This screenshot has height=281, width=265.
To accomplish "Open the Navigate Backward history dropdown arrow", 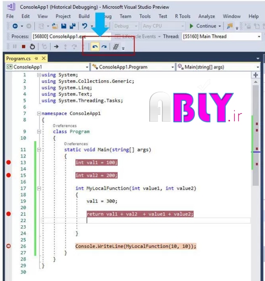I will click(x=22, y=26).
